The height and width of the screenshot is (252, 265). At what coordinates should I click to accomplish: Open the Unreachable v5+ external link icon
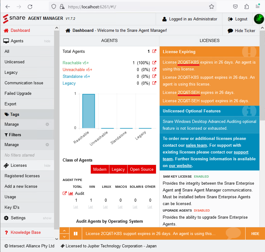(154, 69)
